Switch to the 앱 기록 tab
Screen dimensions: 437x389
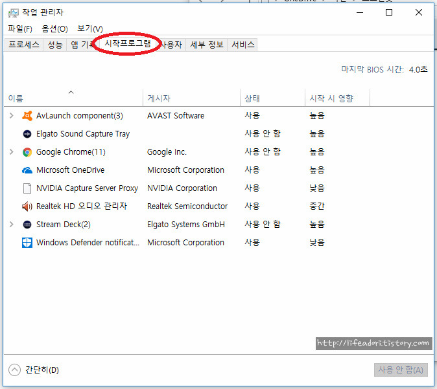pyautogui.click(x=82, y=45)
